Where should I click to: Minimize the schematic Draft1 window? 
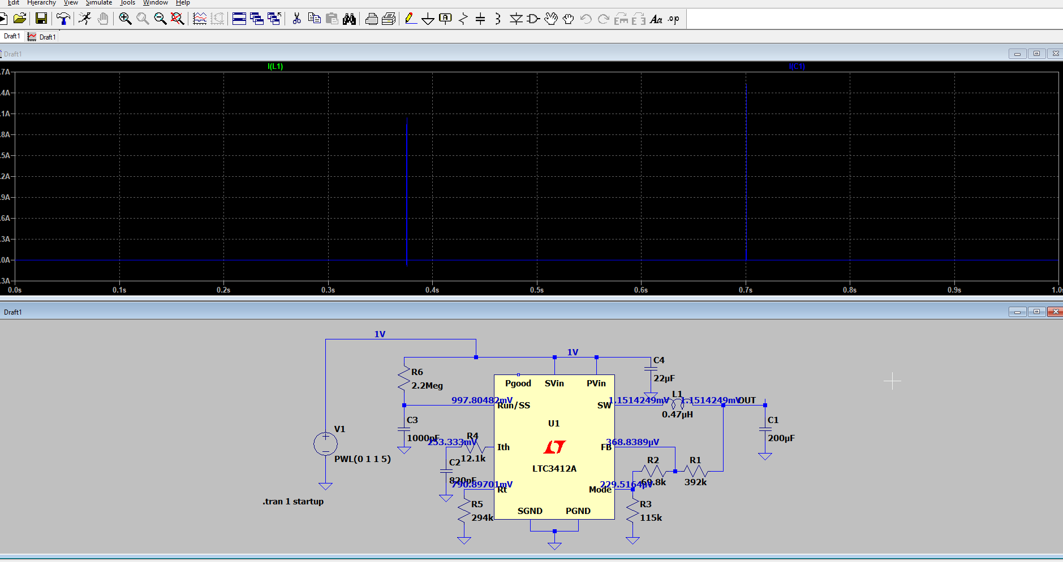(x=1017, y=312)
